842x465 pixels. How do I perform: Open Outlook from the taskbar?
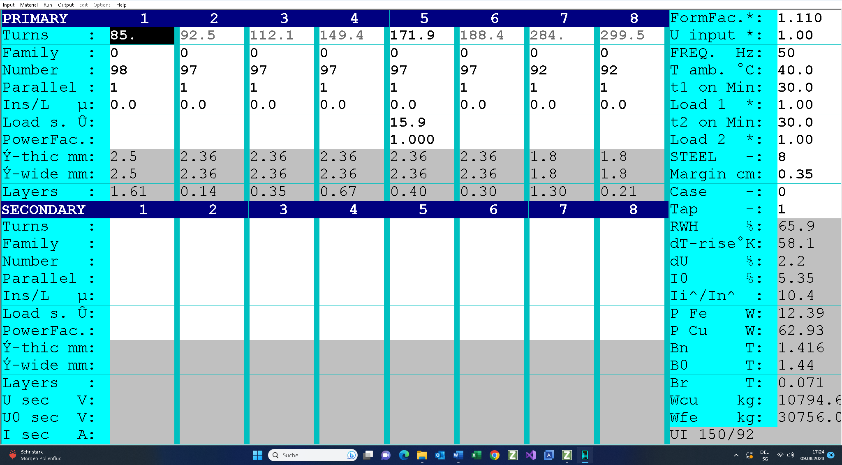coord(440,455)
